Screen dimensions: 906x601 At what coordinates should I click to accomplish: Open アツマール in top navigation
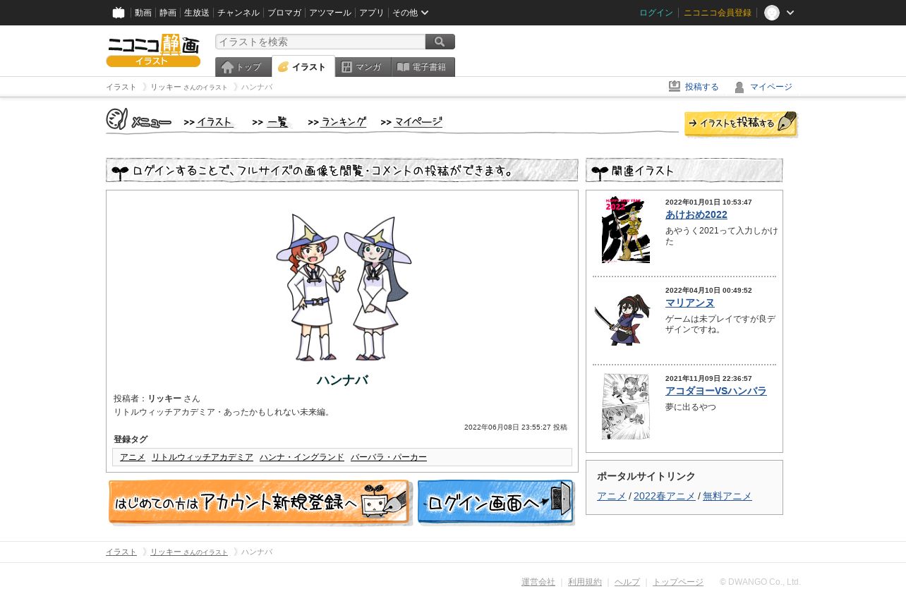click(x=330, y=13)
